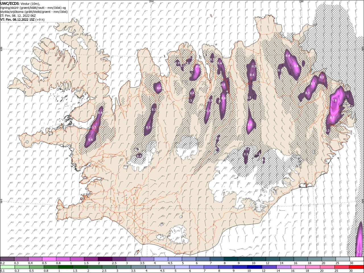
Task: Click the 0.8 value label on the map
Action: [x=250, y=125]
